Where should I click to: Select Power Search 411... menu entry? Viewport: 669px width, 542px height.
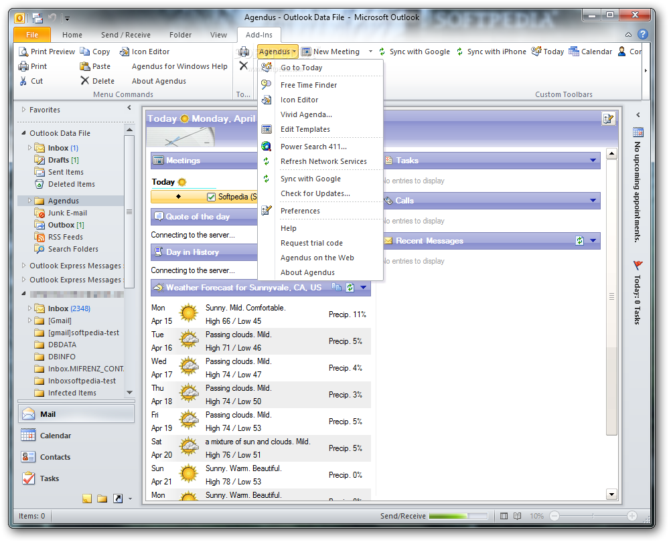[x=321, y=147]
